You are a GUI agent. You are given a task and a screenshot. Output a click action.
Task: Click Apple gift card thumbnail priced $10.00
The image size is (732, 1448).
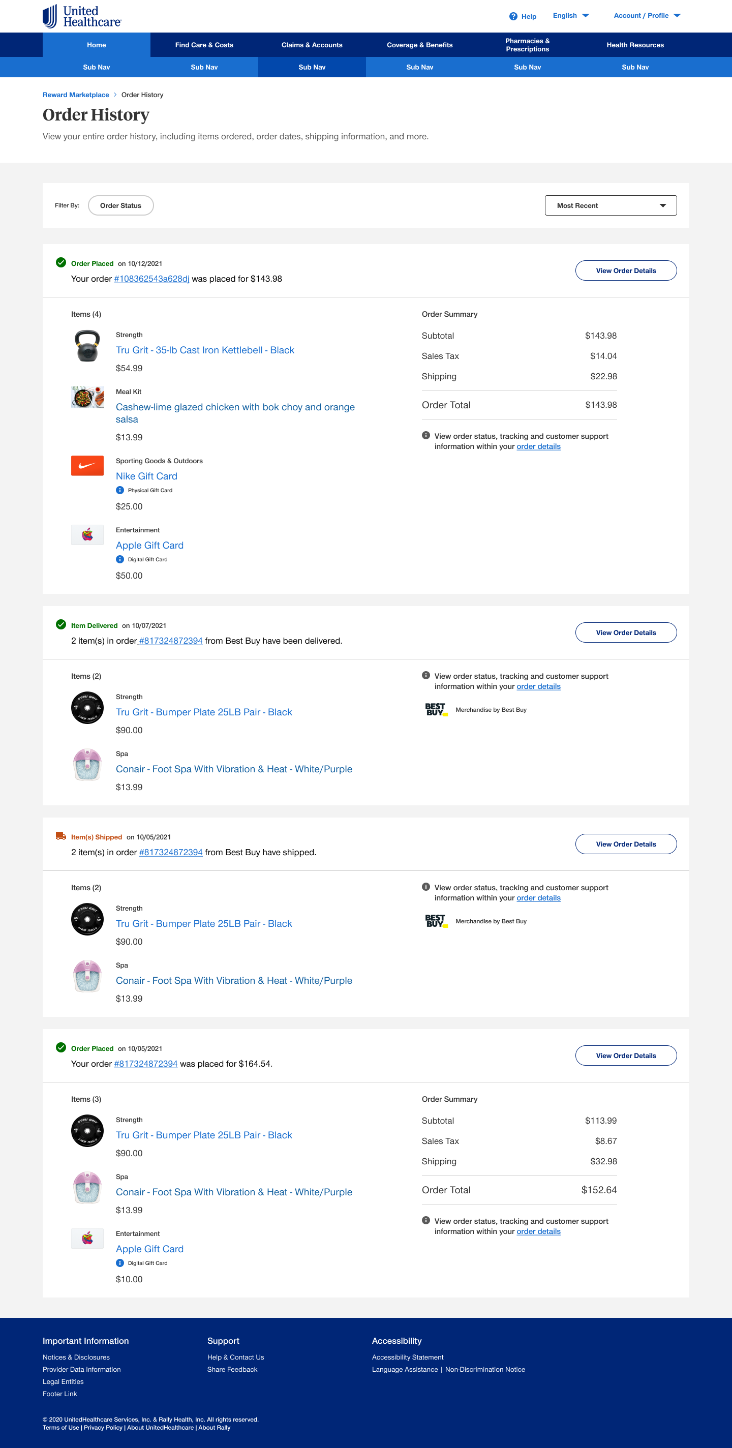click(87, 1239)
